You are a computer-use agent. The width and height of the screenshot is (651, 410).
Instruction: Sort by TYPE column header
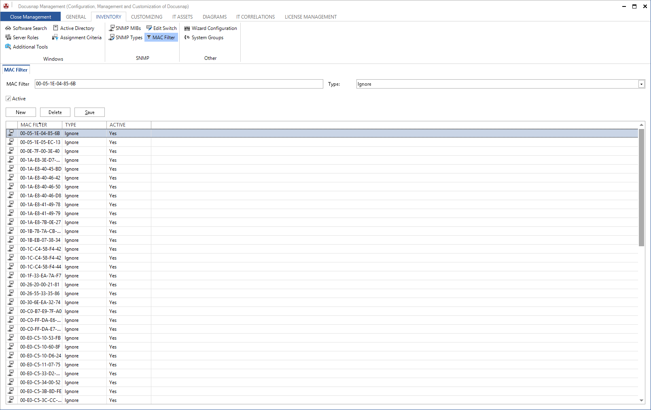tap(84, 125)
